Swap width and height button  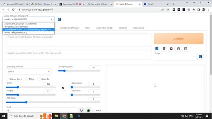pyautogui.click(x=63, y=88)
